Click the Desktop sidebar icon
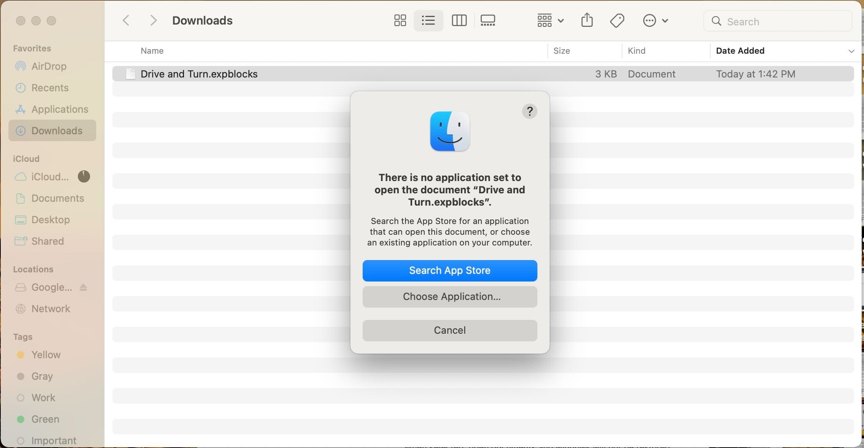864x448 pixels. (20, 220)
